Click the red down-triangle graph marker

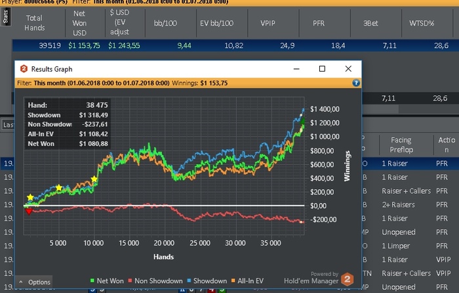tap(29, 212)
